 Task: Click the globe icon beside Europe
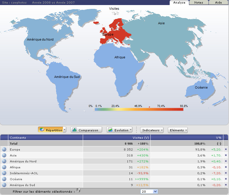(4, 149)
